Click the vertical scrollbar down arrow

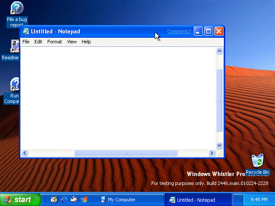point(219,145)
